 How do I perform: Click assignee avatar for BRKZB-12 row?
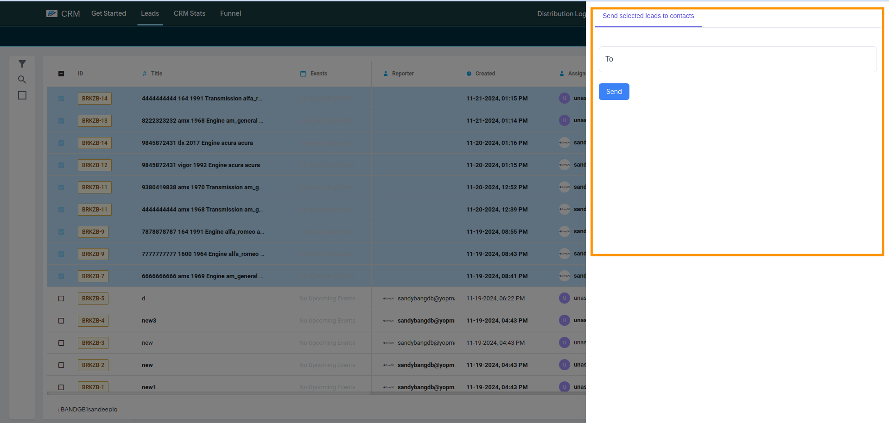click(565, 165)
